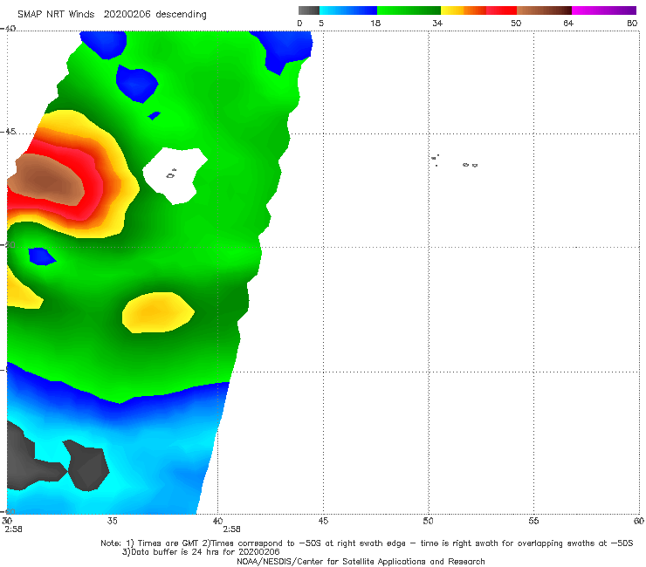The image size is (646, 567).
Task: Click the 2:58 time label under longitude 30
Action: 14,529
